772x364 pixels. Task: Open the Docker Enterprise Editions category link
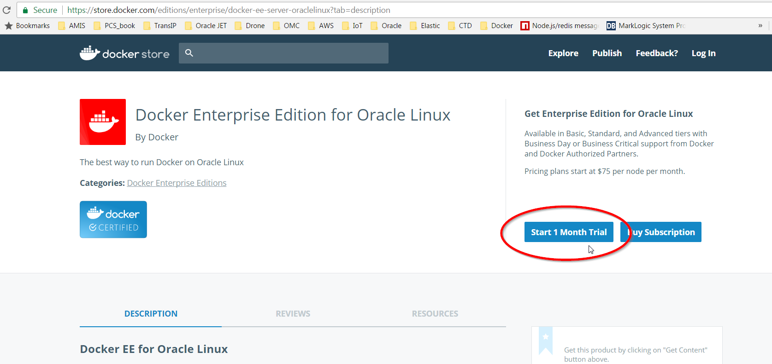point(177,183)
